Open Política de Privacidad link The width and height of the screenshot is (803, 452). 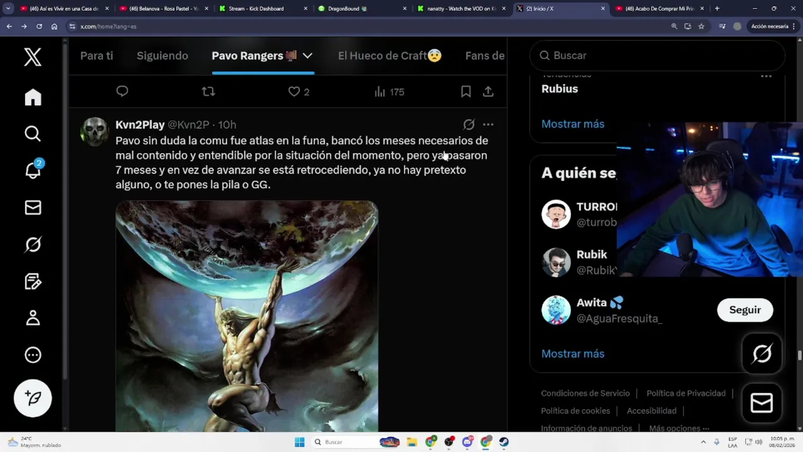[x=686, y=393]
